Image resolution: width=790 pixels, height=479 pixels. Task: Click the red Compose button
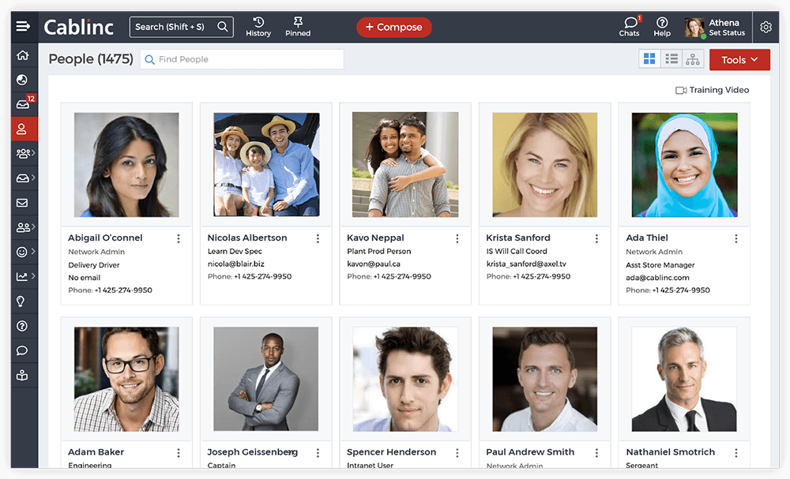[x=393, y=27]
